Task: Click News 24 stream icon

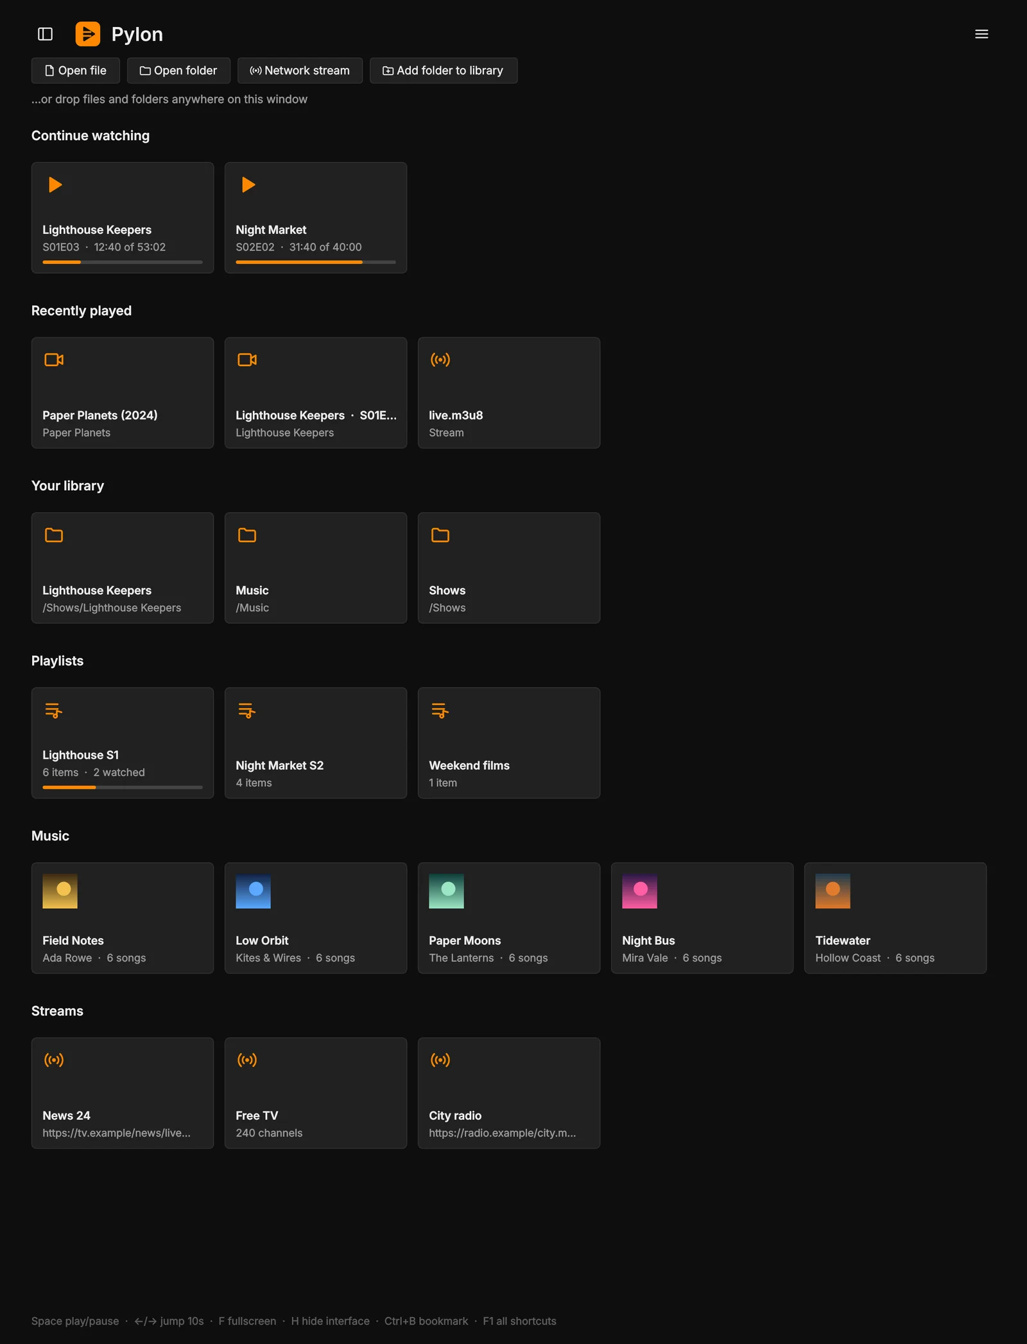Action: tap(54, 1060)
